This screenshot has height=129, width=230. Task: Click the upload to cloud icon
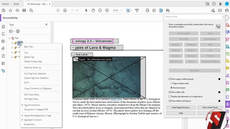tap(17, 10)
